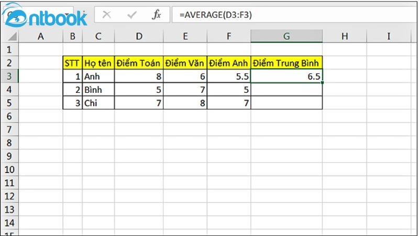419x236 pixels.
Task: Click the STT header cell
Action: pyautogui.click(x=72, y=63)
